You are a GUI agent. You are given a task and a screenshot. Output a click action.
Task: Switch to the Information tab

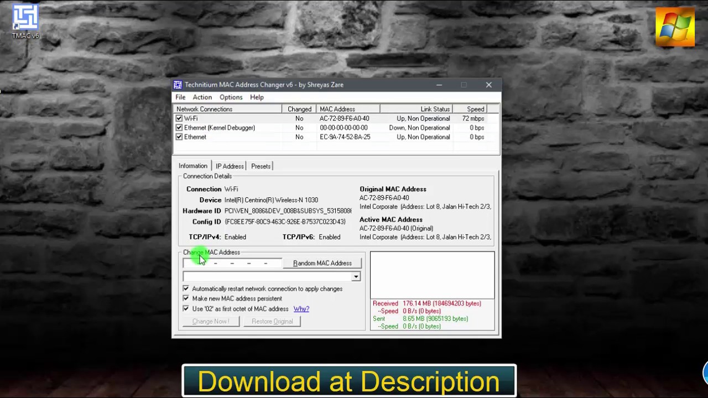point(193,166)
